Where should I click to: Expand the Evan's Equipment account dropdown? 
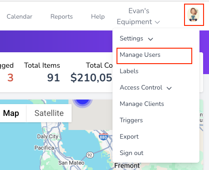click(138, 16)
